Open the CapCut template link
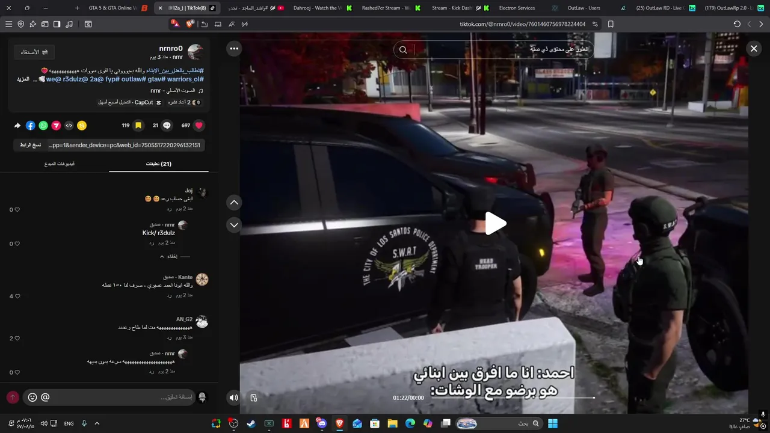 129,102
